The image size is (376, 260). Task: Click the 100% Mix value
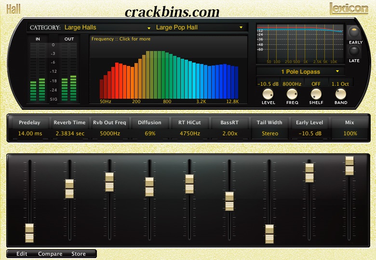350,133
